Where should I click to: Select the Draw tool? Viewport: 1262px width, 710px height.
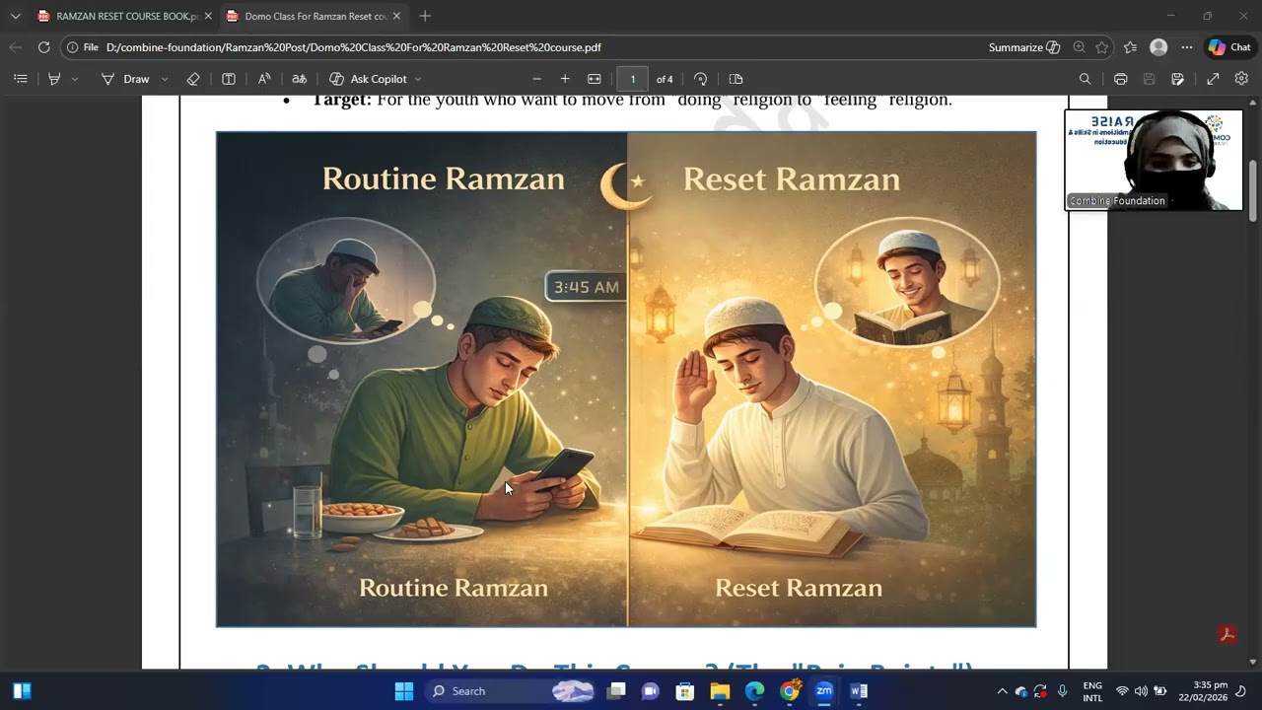click(x=125, y=79)
